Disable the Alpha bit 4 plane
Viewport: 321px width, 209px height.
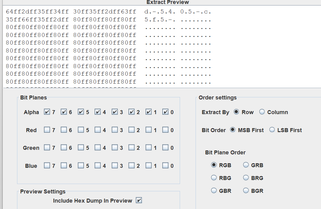click(98, 112)
